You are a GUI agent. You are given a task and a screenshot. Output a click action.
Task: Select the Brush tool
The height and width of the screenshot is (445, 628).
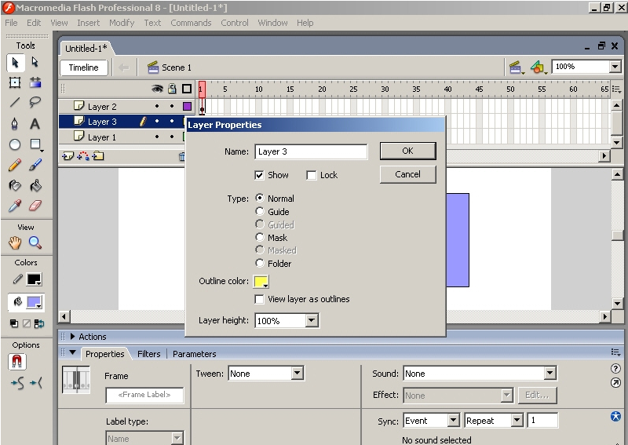[x=35, y=165]
